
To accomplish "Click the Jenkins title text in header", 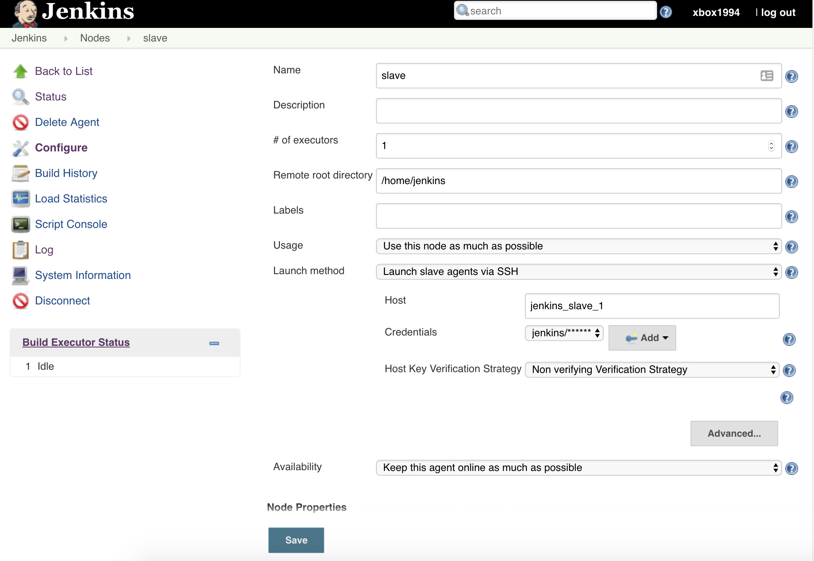I will pyautogui.click(x=88, y=11).
